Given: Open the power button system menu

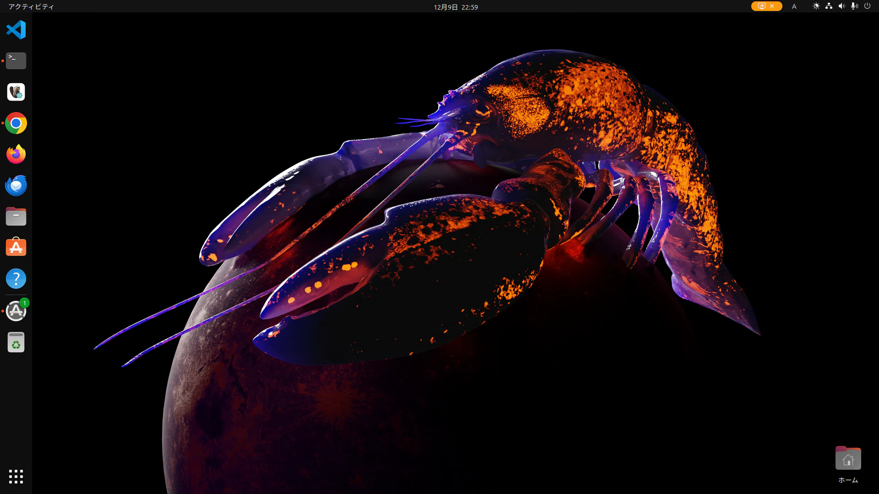Looking at the screenshot, I should click(x=867, y=6).
